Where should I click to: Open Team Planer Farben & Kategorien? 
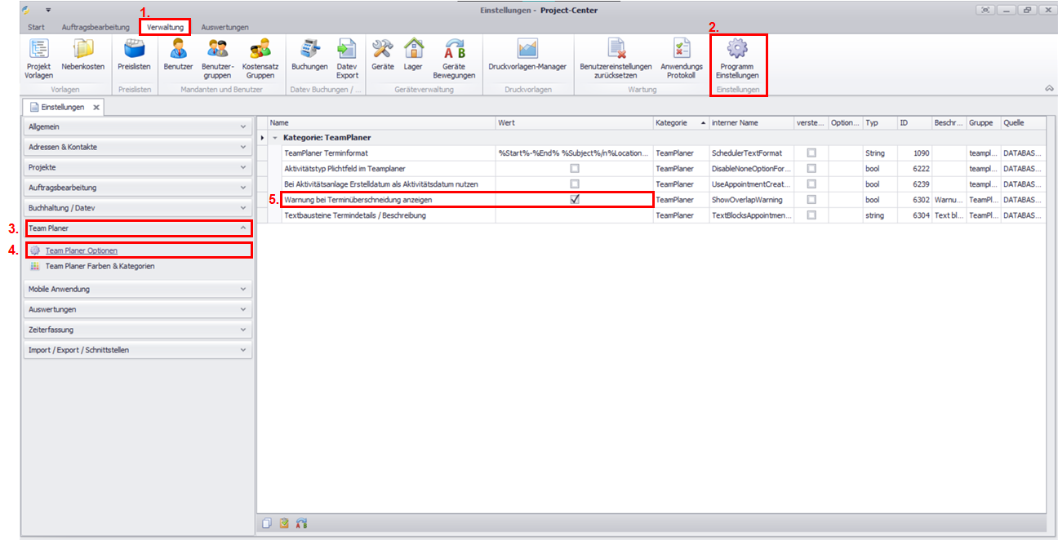(x=100, y=266)
